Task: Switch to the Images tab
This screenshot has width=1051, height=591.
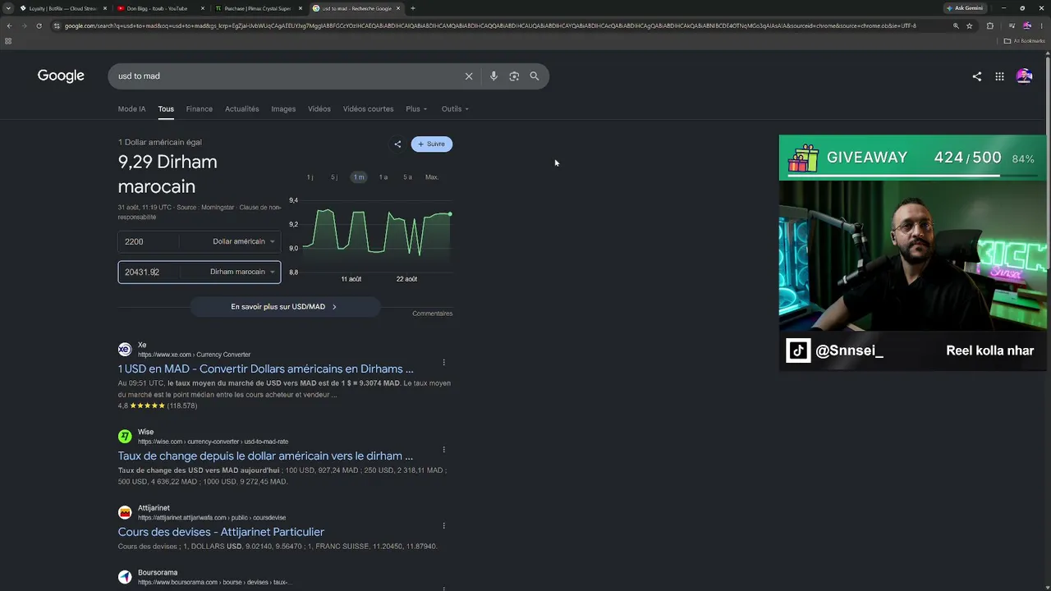Action: (283, 109)
